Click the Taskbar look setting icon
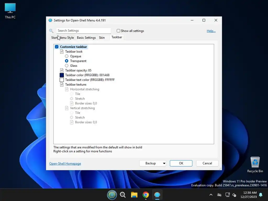 click(x=62, y=52)
